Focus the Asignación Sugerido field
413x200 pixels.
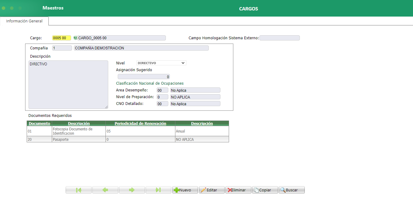click(x=143, y=77)
